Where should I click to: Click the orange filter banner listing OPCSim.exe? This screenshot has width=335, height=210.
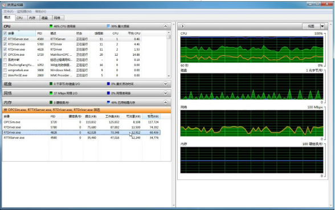(87, 110)
